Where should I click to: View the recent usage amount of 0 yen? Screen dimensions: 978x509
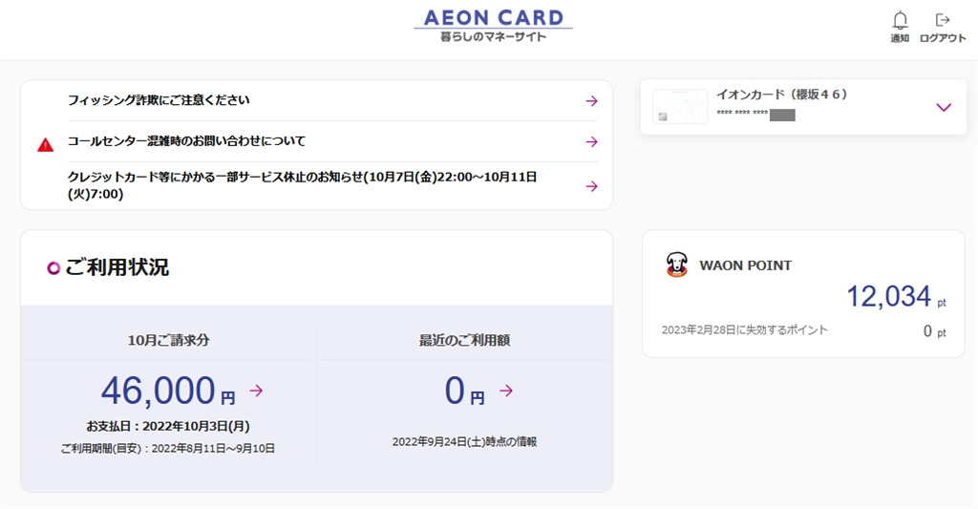tap(455, 391)
